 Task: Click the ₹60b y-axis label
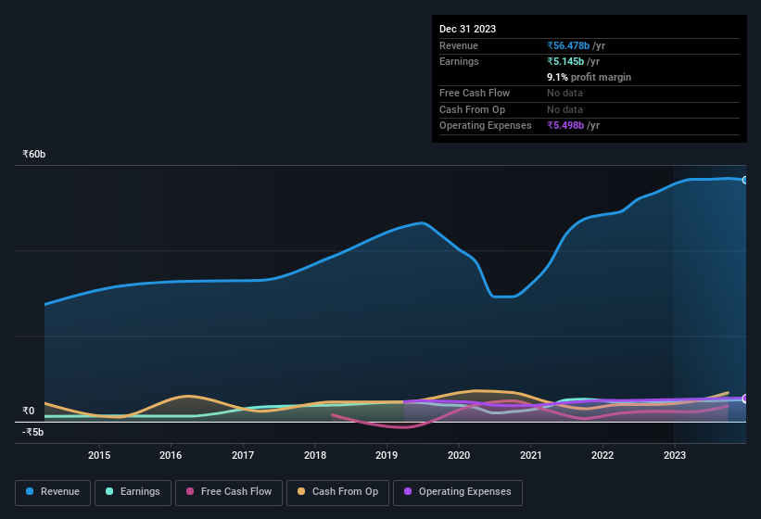34,154
